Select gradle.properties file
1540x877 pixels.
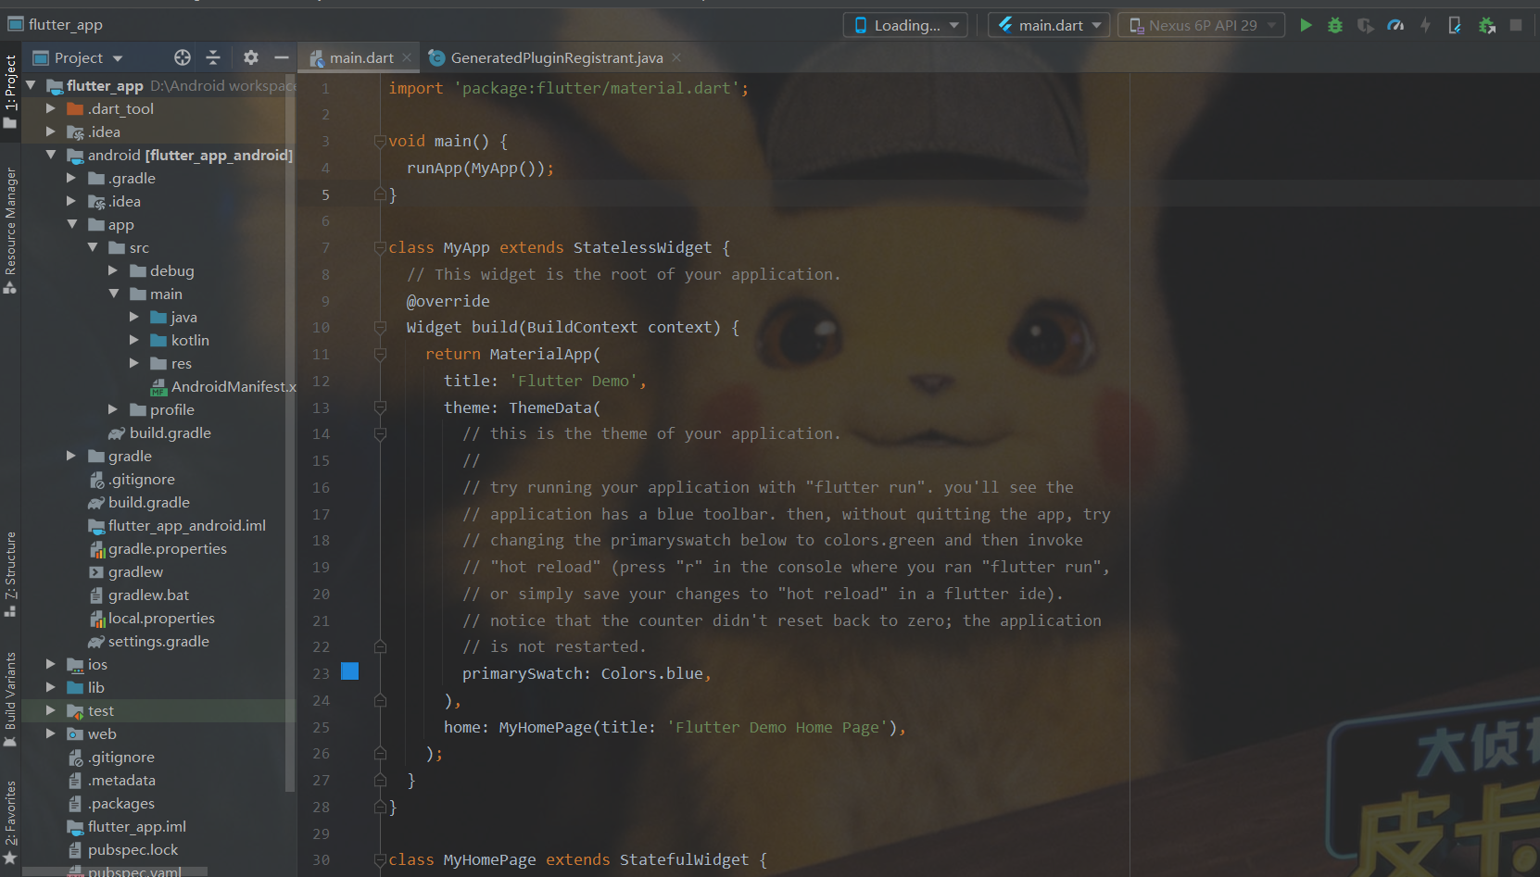pos(158,548)
